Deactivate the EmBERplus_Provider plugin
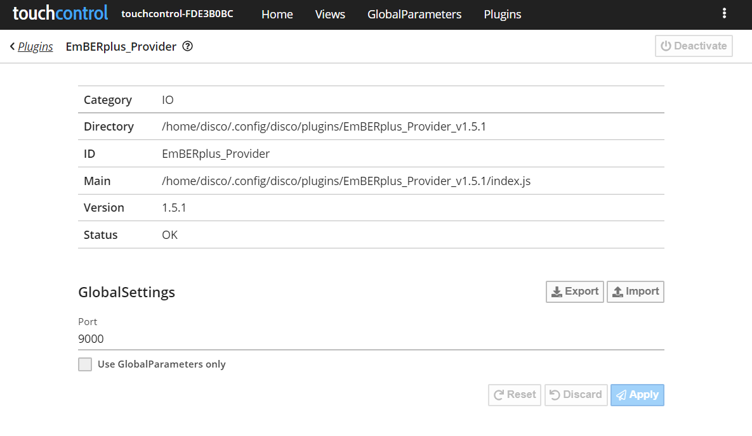Image resolution: width=752 pixels, height=436 pixels. 694,46
